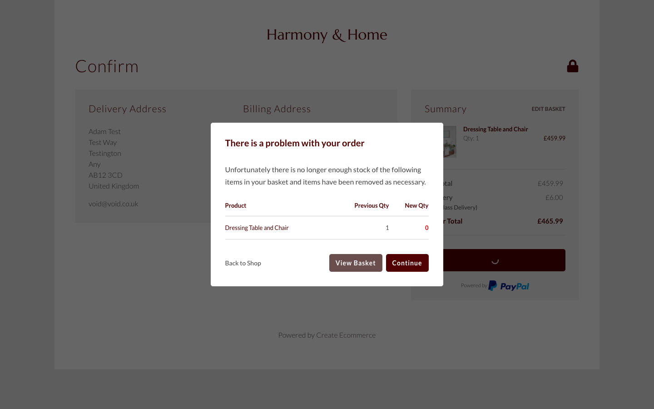The image size is (654, 409).
Task: Click Dressing Table and Chair in Summary
Action: [495, 130]
